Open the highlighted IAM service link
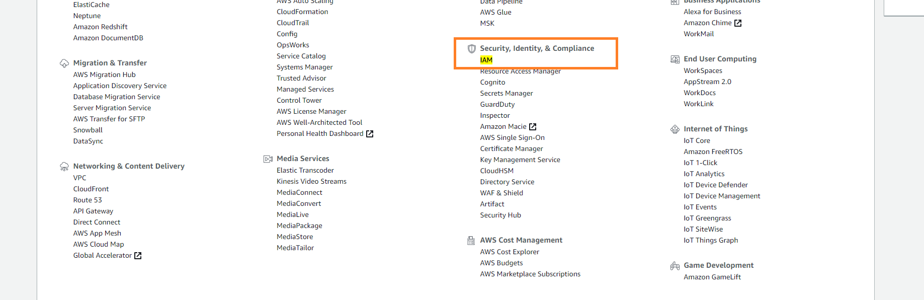The width and height of the screenshot is (924, 300). [x=486, y=60]
